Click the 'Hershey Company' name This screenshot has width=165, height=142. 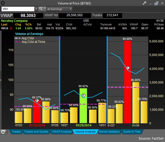coord(14,21)
